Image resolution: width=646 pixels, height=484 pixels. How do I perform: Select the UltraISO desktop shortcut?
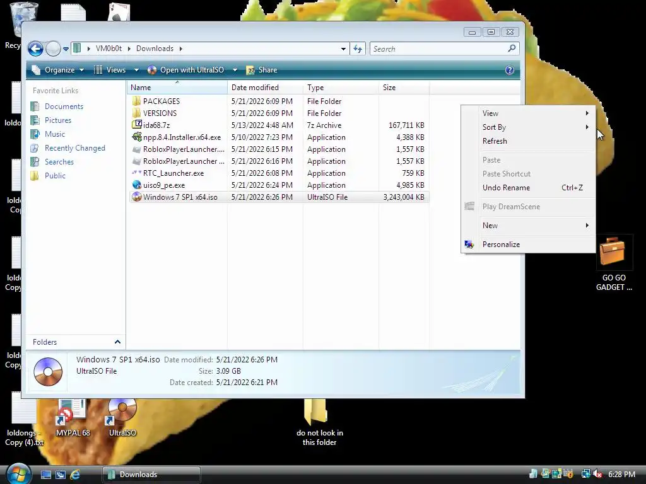[122, 418]
